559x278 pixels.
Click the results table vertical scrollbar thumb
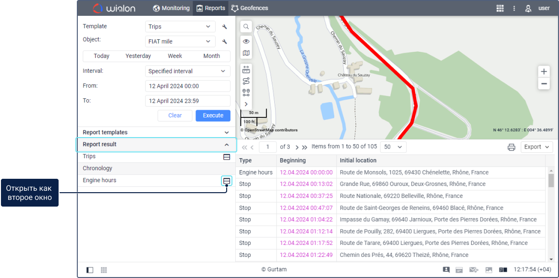click(551, 181)
